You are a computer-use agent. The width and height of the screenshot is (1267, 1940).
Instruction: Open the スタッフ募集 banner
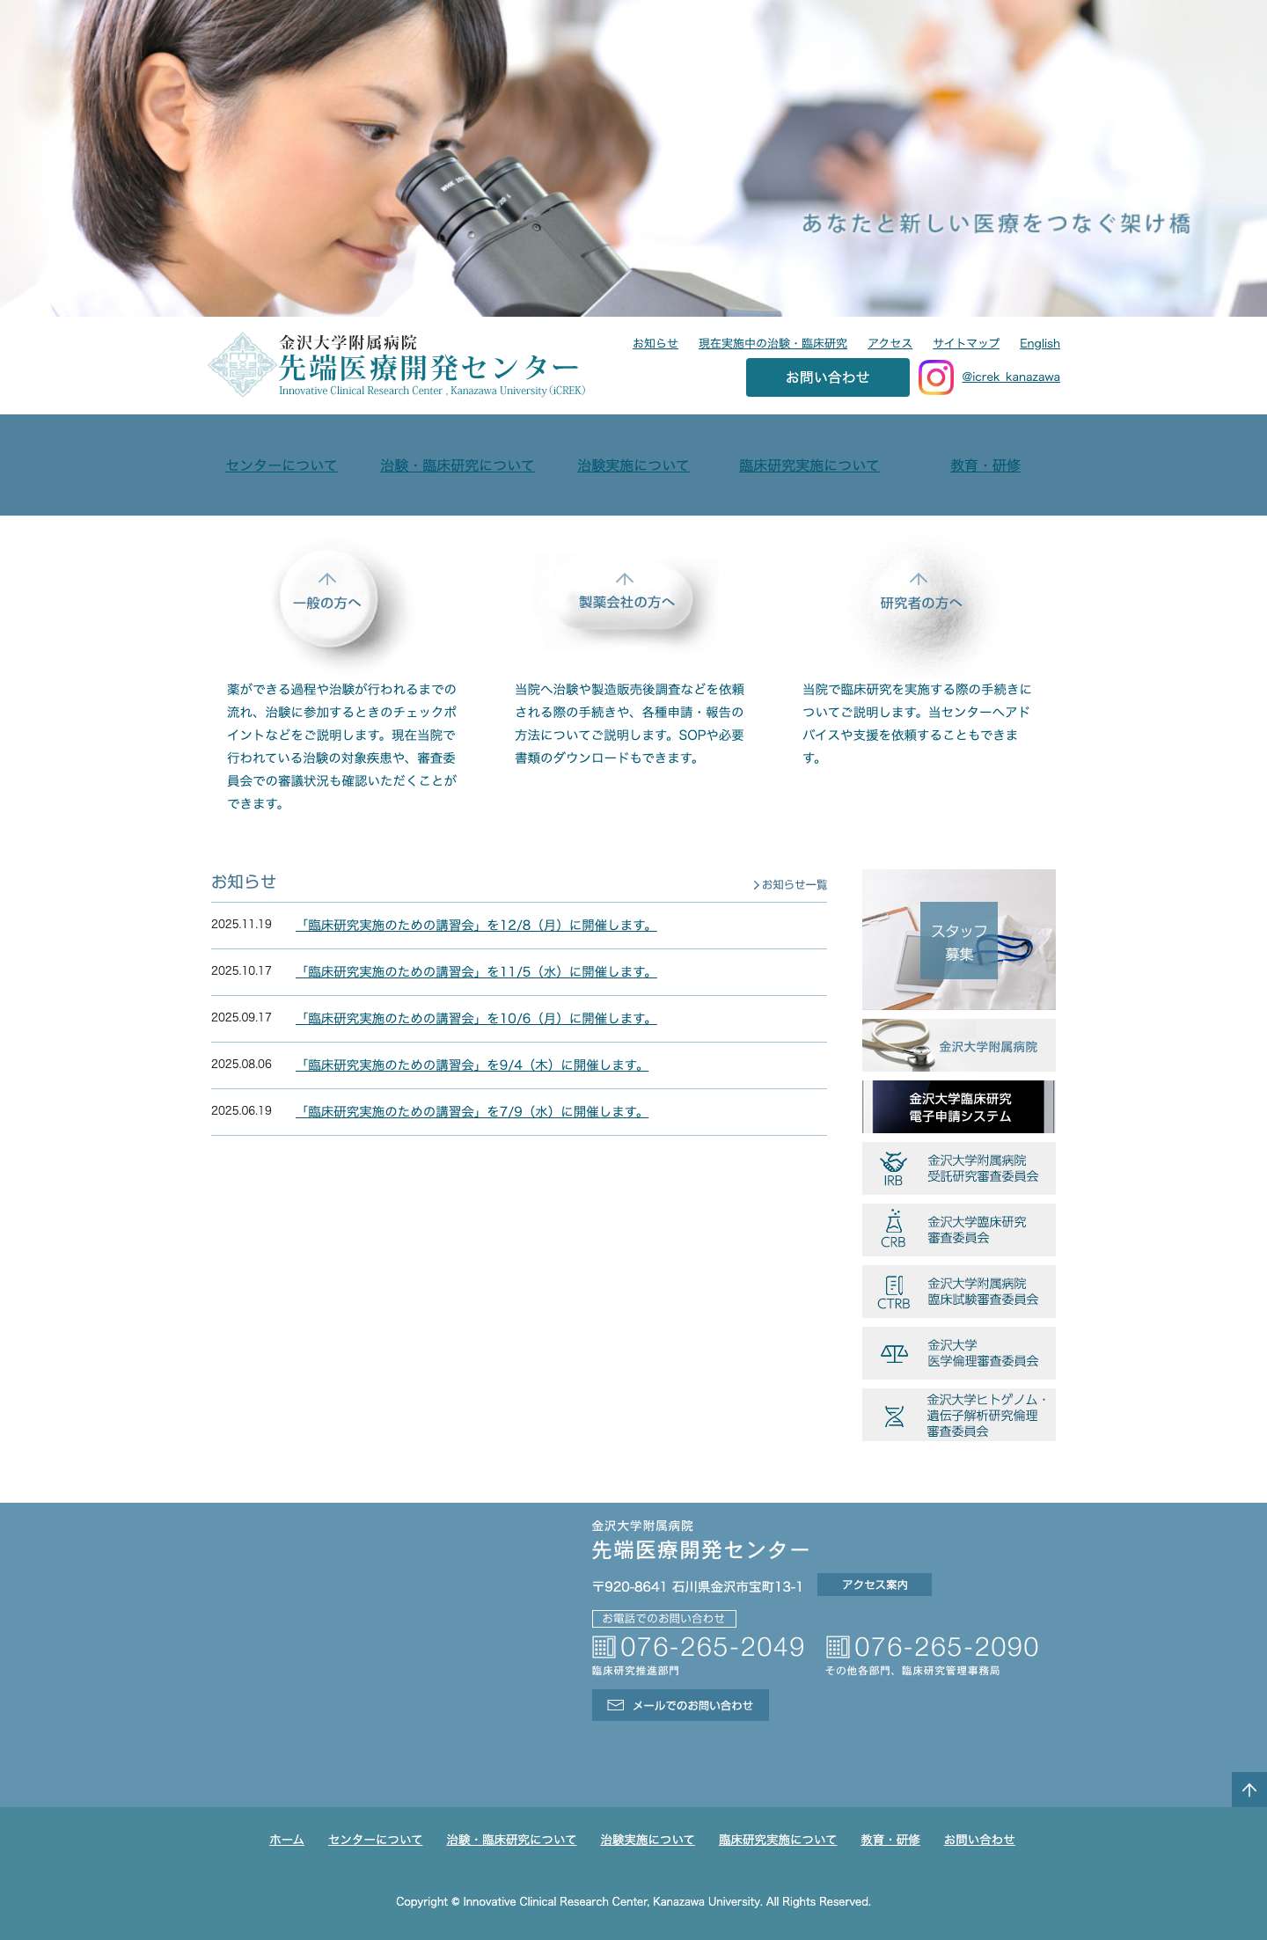coord(959,940)
